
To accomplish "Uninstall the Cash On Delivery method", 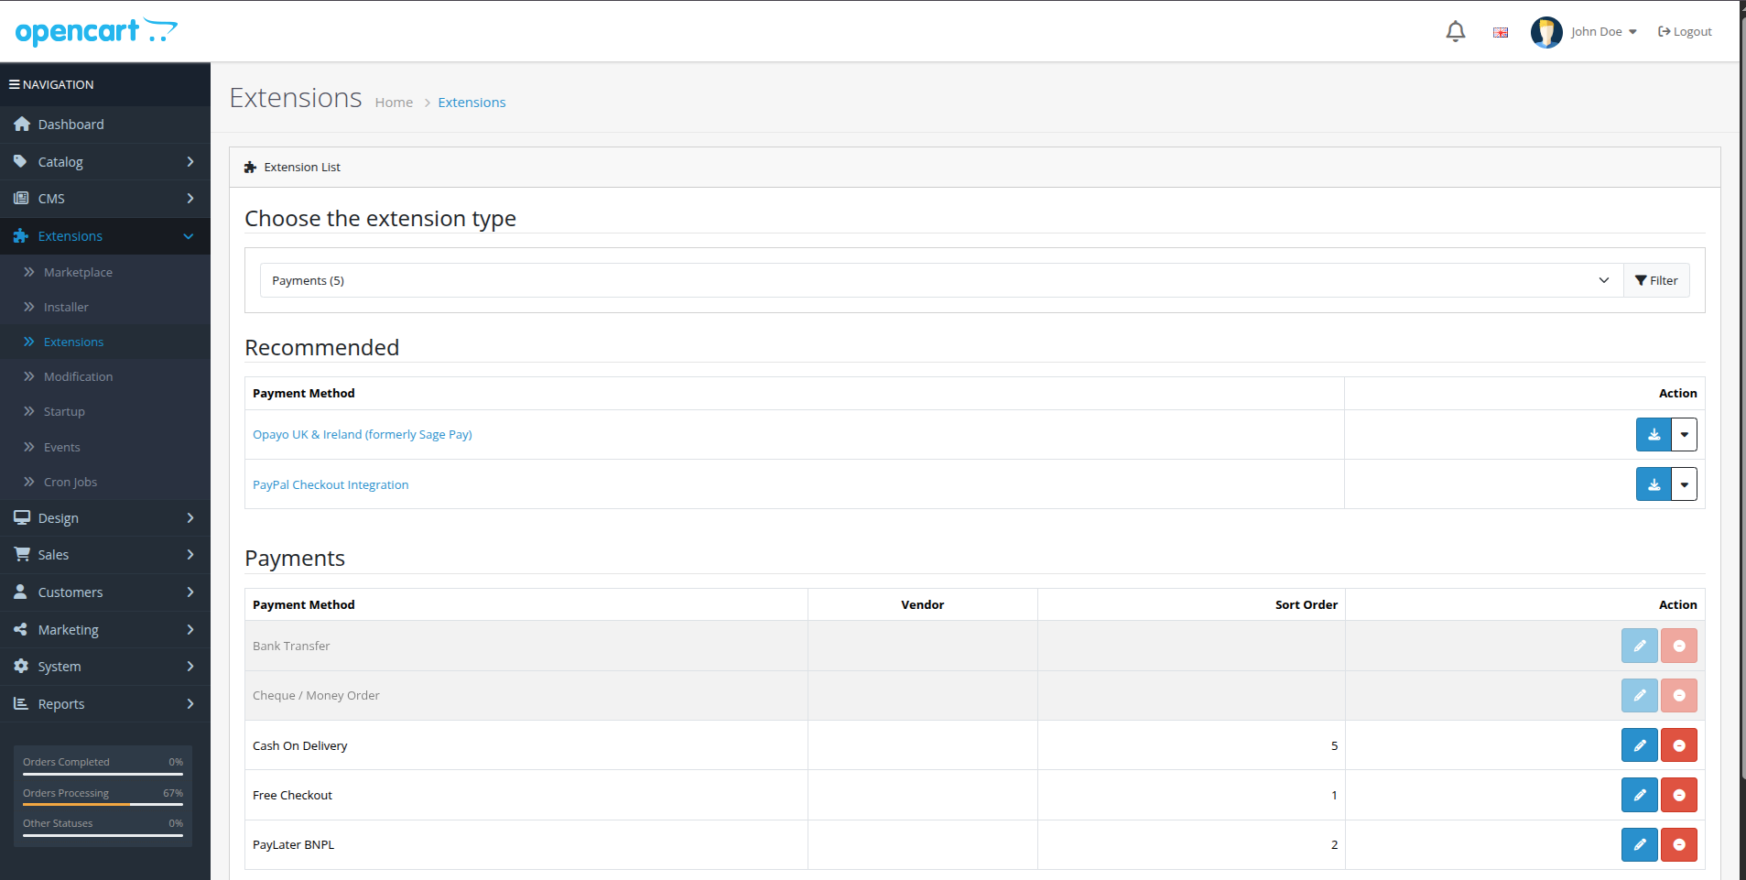I will coord(1679,745).
